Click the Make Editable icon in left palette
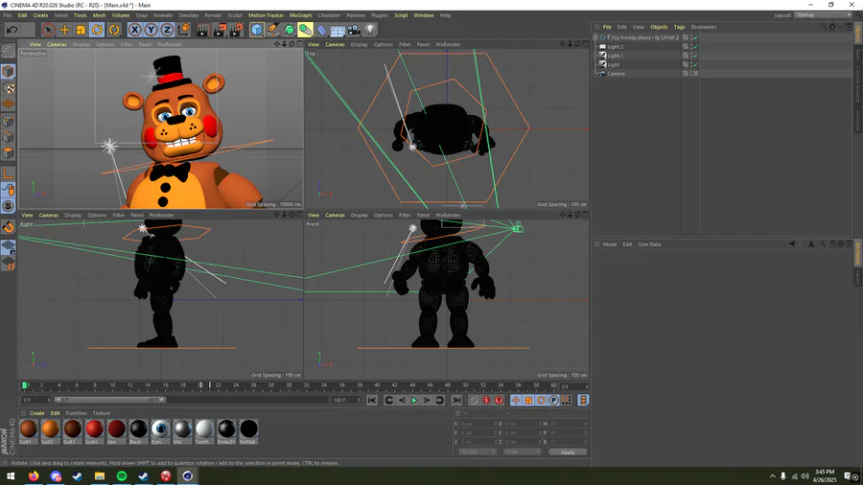Viewport: 863px width, 485px height. (9, 52)
